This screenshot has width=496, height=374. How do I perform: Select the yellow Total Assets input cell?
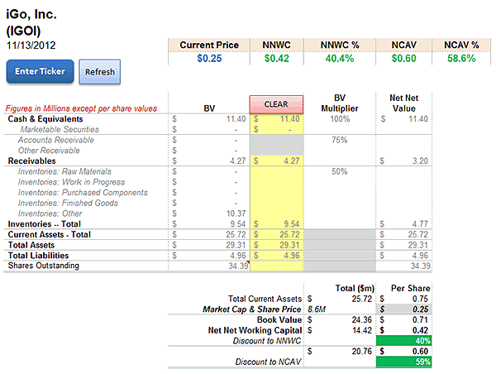point(277,245)
